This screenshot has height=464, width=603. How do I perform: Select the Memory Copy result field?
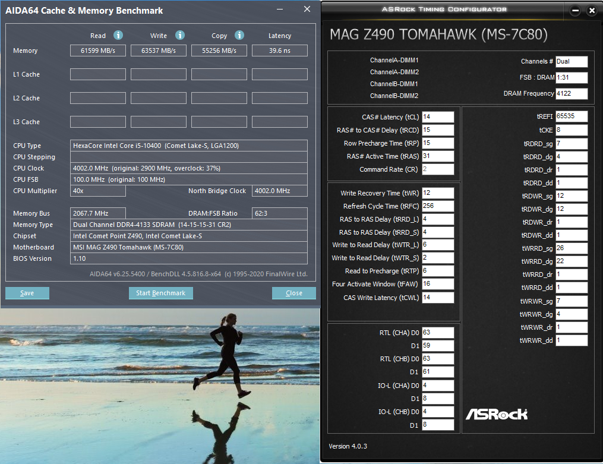pos(219,50)
